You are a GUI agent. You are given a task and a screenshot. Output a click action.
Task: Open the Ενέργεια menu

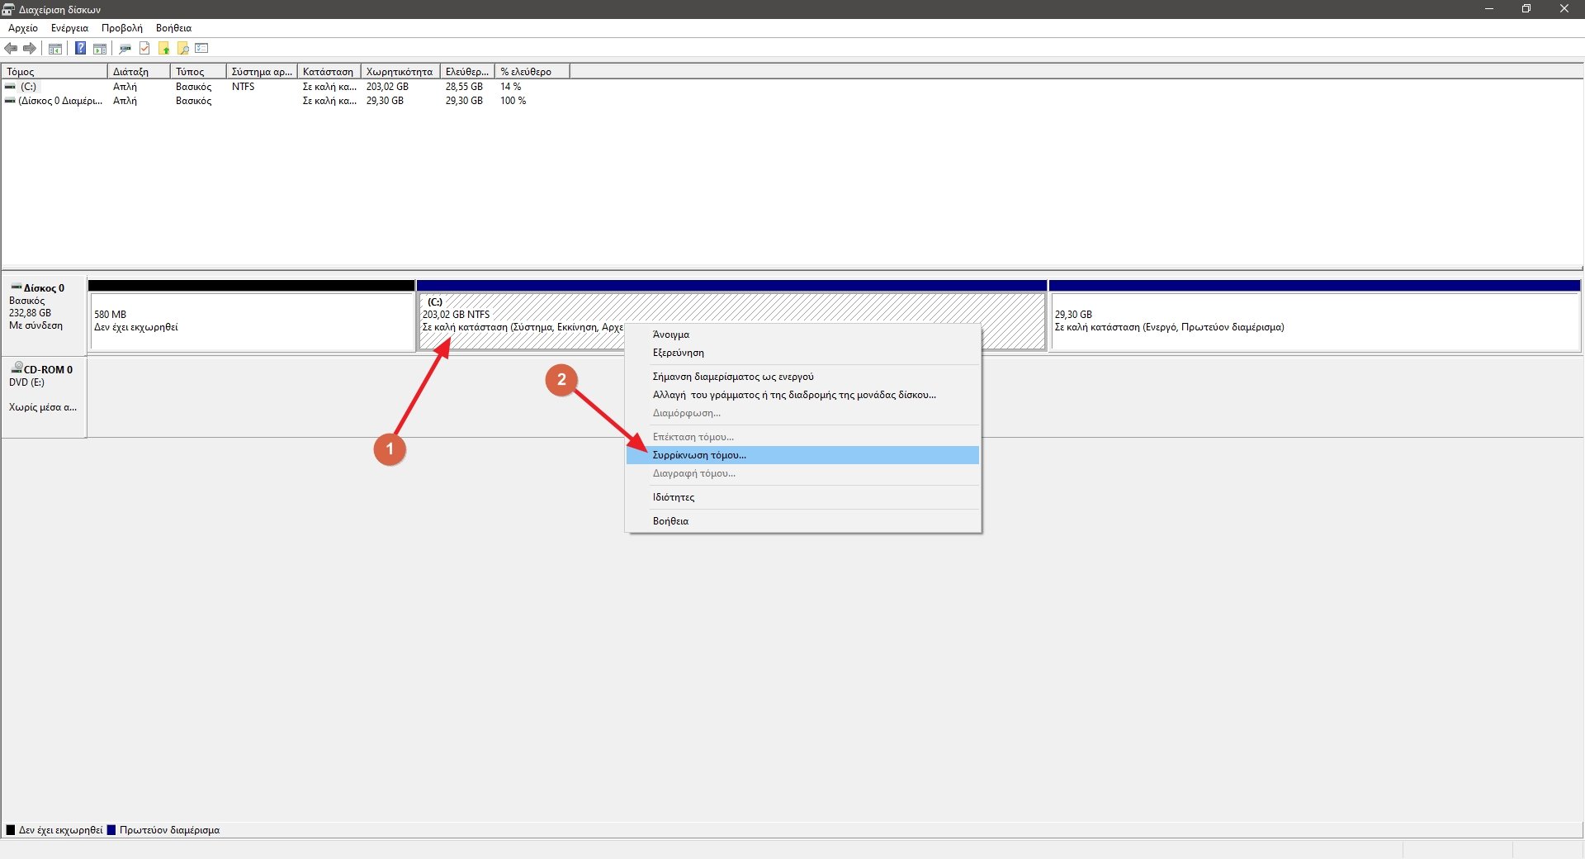coord(69,28)
